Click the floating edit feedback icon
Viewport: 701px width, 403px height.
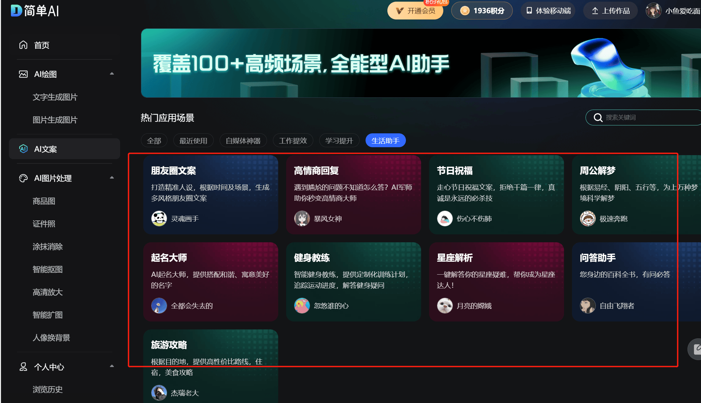(x=696, y=349)
